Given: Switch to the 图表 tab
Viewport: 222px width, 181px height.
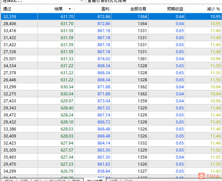Looking at the screenshot, I should 76,180.
